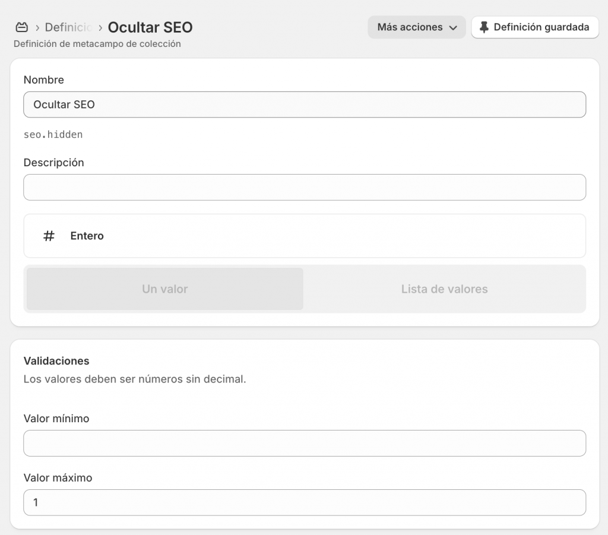Image resolution: width=608 pixels, height=535 pixels.
Task: Click the chevron arrow on Más acciones
Action: pyautogui.click(x=453, y=28)
